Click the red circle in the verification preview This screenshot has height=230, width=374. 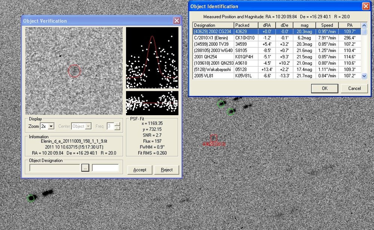(74, 70)
